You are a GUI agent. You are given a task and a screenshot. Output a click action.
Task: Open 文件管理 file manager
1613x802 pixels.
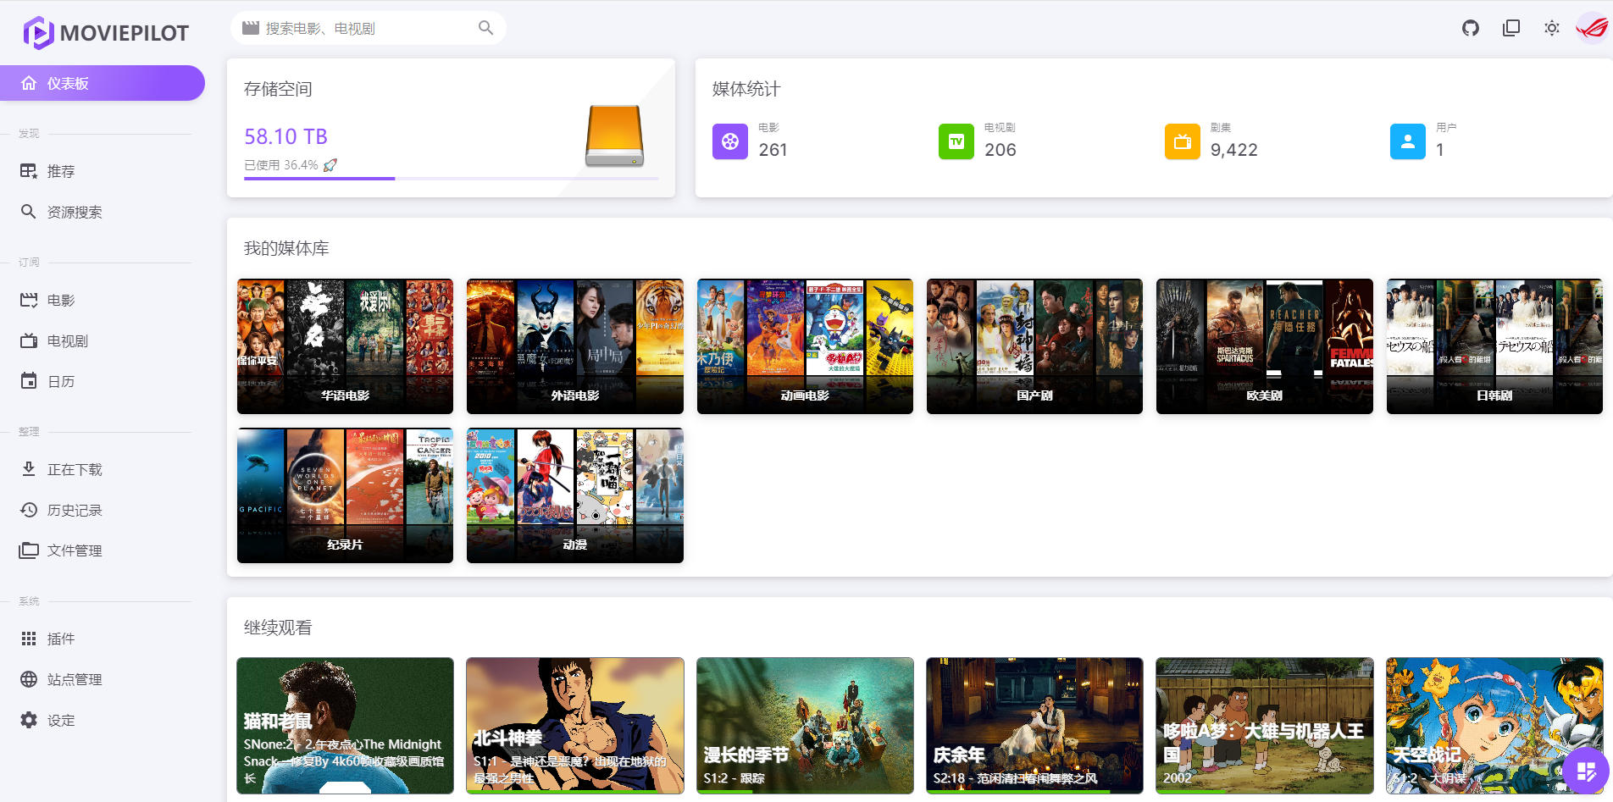tap(102, 550)
